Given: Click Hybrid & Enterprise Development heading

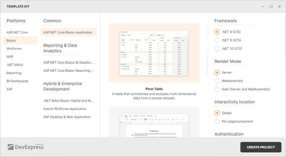Looking at the screenshot, I should (63, 86).
